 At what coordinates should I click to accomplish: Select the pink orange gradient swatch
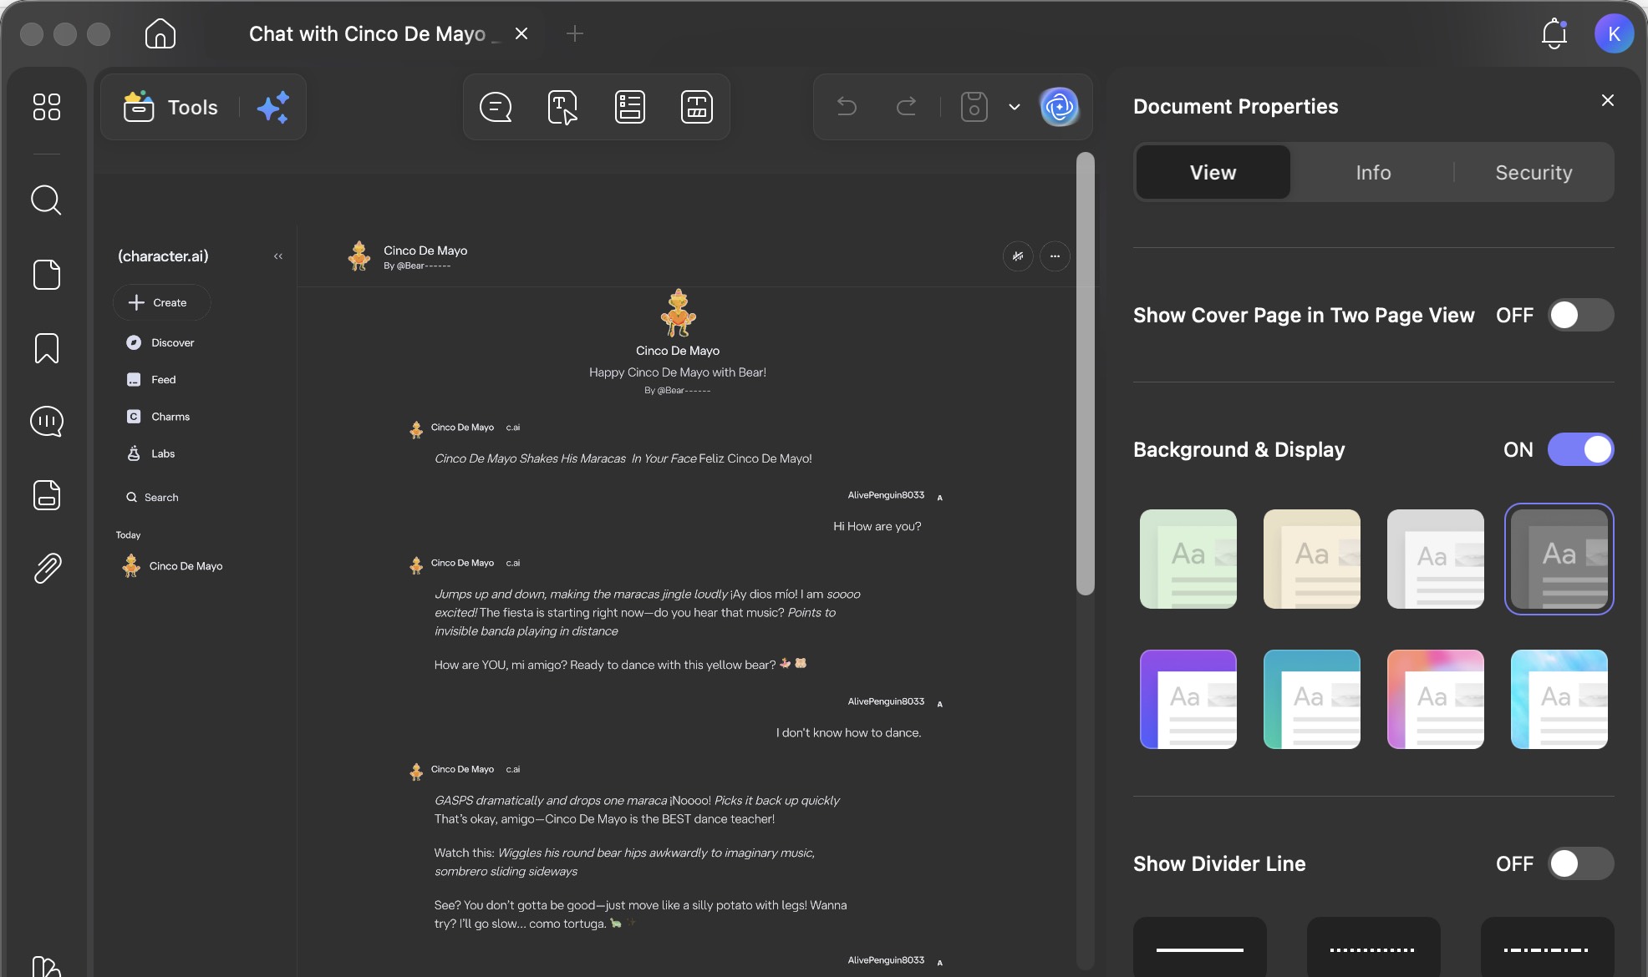click(x=1435, y=699)
